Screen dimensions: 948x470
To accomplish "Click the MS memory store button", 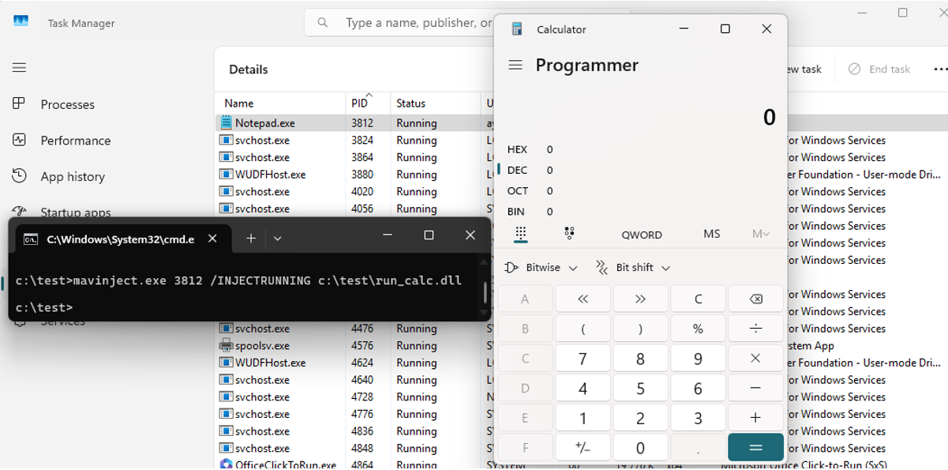I will [x=712, y=234].
